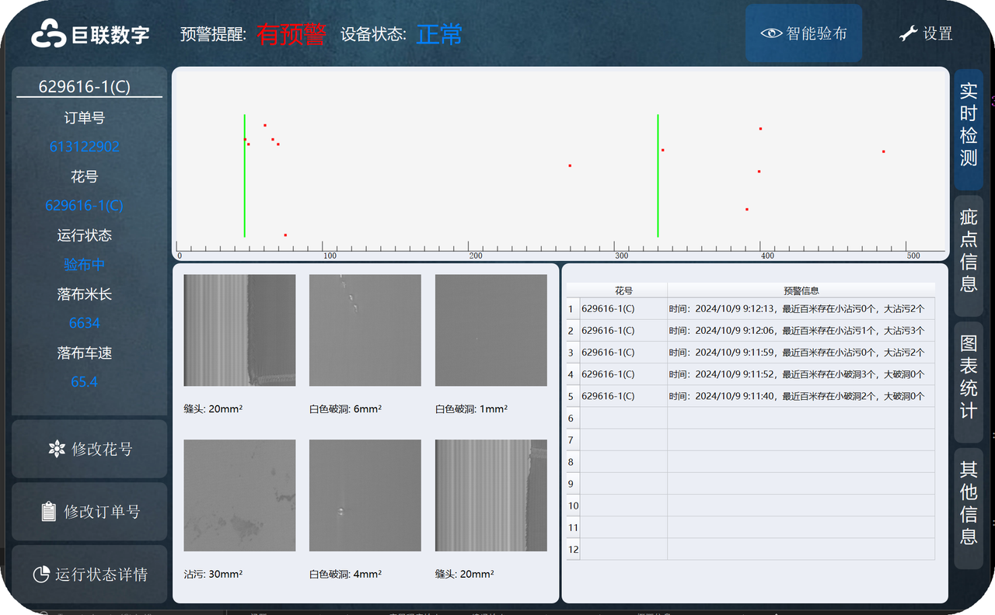The width and height of the screenshot is (995, 615).
Task: Open the 白色破洞 4mm² defect thumbnail
Action: (x=365, y=495)
